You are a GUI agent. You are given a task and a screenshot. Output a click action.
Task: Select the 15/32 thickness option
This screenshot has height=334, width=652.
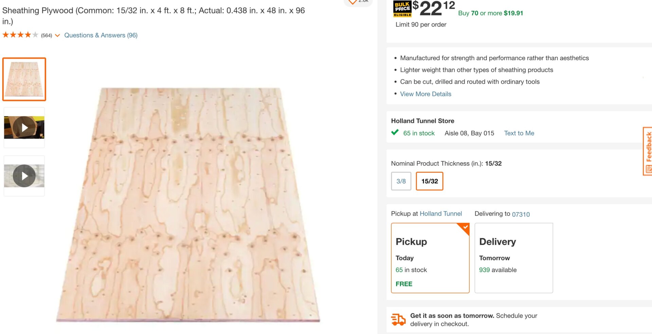click(430, 181)
